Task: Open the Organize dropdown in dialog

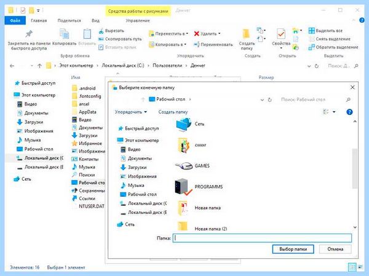Action: click(x=131, y=112)
